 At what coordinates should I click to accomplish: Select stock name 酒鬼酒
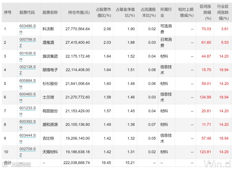[x=48, y=42]
